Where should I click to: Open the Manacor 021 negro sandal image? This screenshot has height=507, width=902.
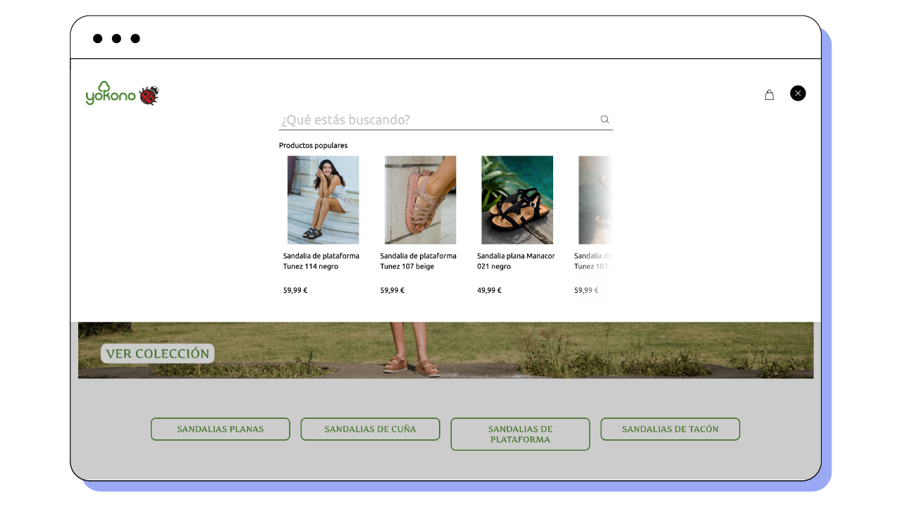point(517,200)
